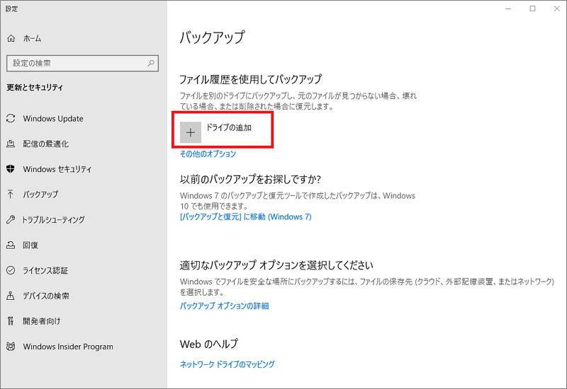567x389 pixels.
Task: Maximize the 設定 window
Action: [532, 8]
